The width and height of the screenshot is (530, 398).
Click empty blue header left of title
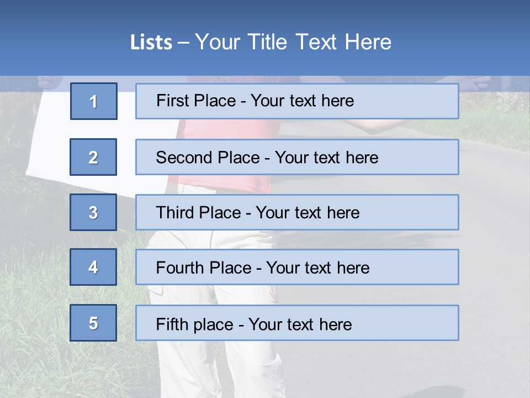click(55, 39)
